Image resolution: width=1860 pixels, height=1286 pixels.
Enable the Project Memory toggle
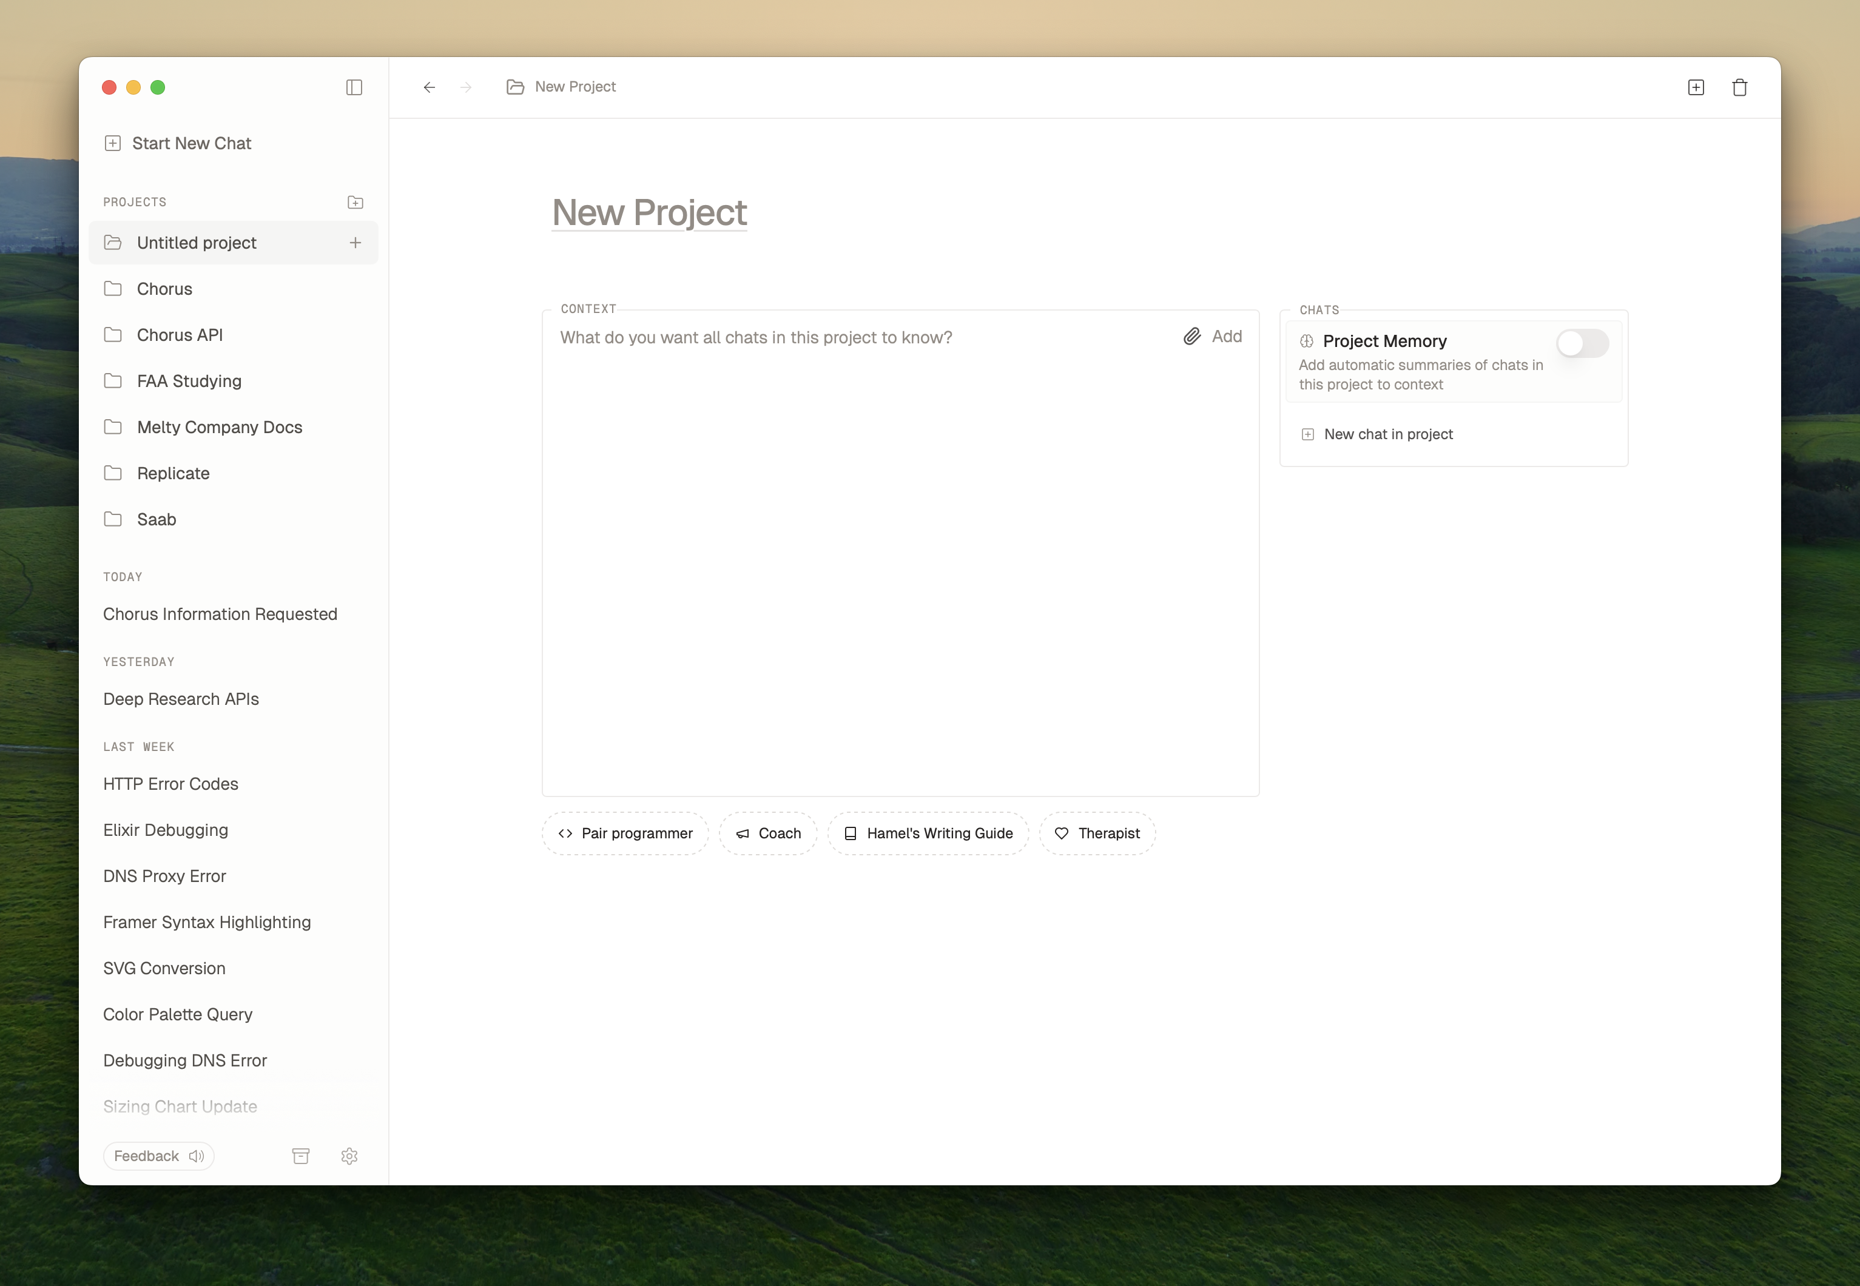pos(1583,343)
